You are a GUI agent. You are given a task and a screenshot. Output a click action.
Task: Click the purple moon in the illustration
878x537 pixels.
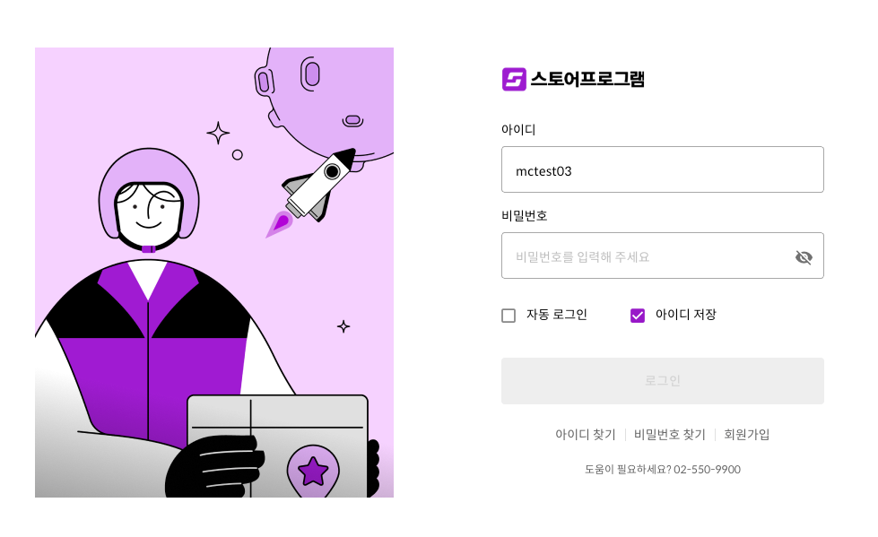point(330,100)
